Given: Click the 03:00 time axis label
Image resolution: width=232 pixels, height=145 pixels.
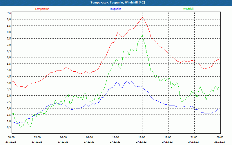Looking at the screenshot, I should 37,137.
